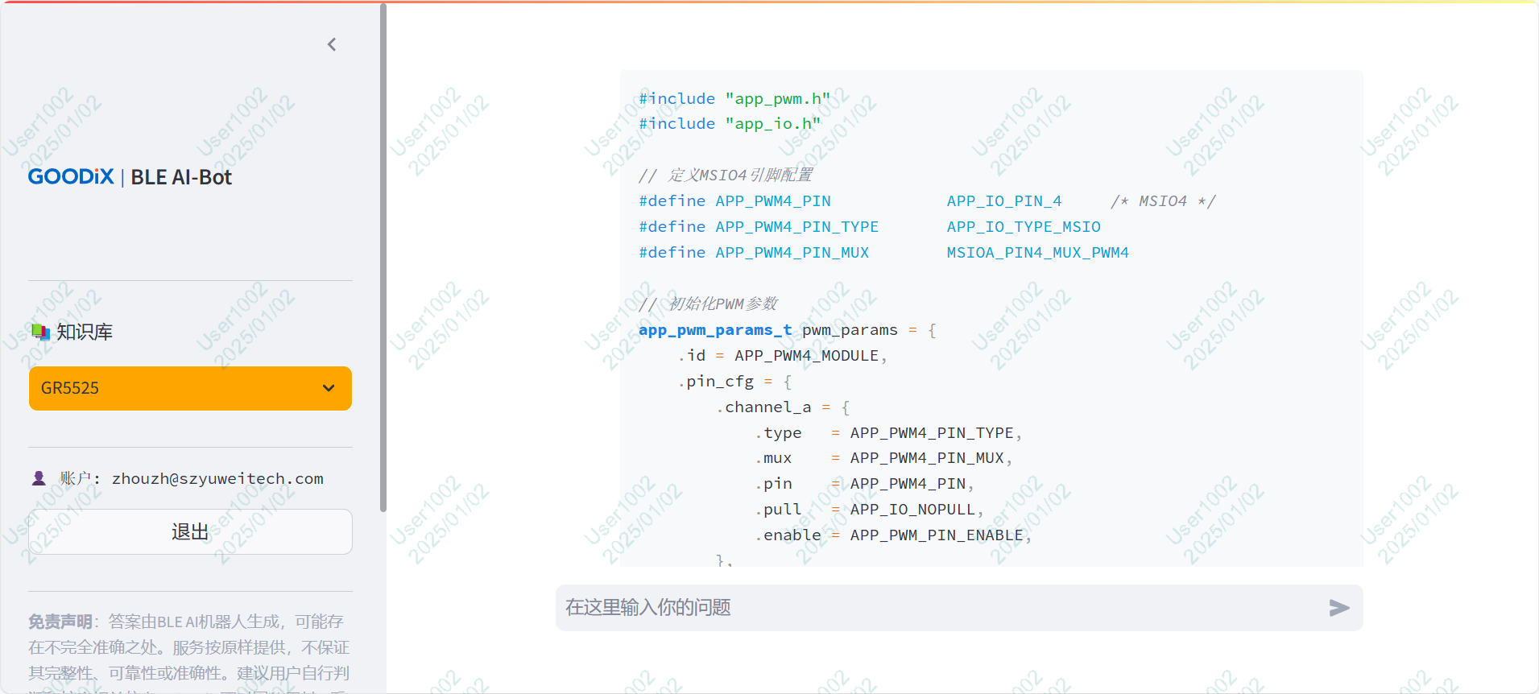Screen dimensions: 1539x694
Task: Focus the 在这里输入你的问题 question input
Action: click(934, 608)
